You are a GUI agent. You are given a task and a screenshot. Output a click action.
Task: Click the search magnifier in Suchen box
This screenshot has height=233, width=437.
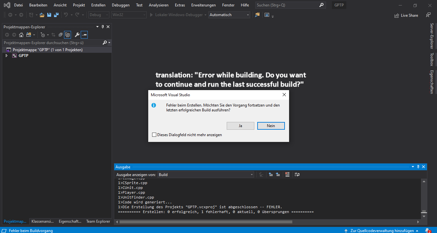pos(321,5)
